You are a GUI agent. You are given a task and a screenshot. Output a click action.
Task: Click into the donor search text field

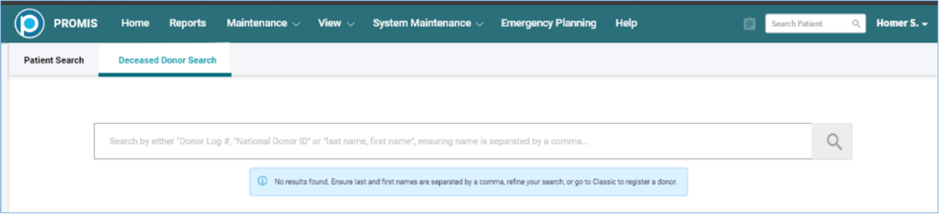(x=452, y=141)
